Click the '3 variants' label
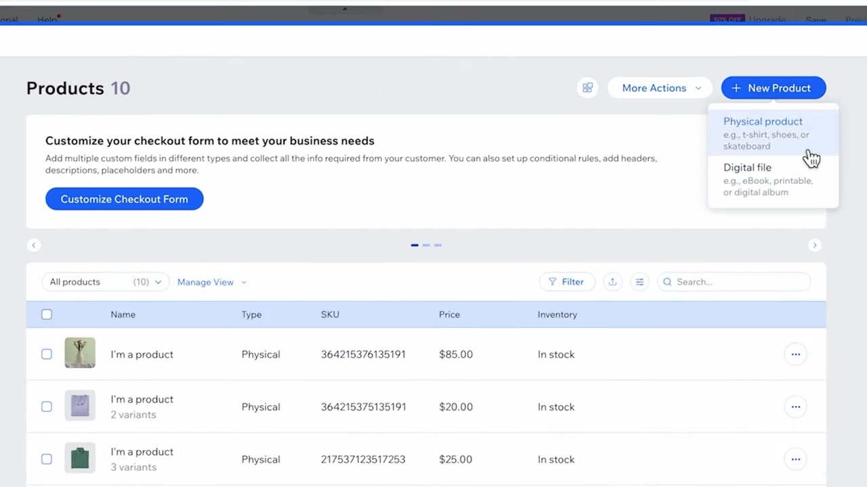867x487 pixels. pyautogui.click(x=133, y=467)
